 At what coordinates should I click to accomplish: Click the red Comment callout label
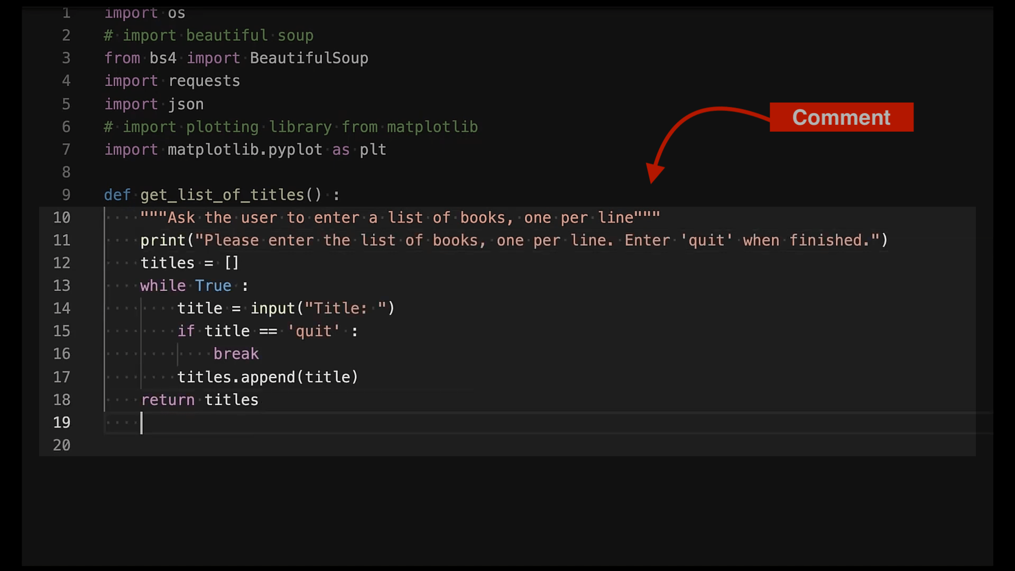click(x=841, y=117)
